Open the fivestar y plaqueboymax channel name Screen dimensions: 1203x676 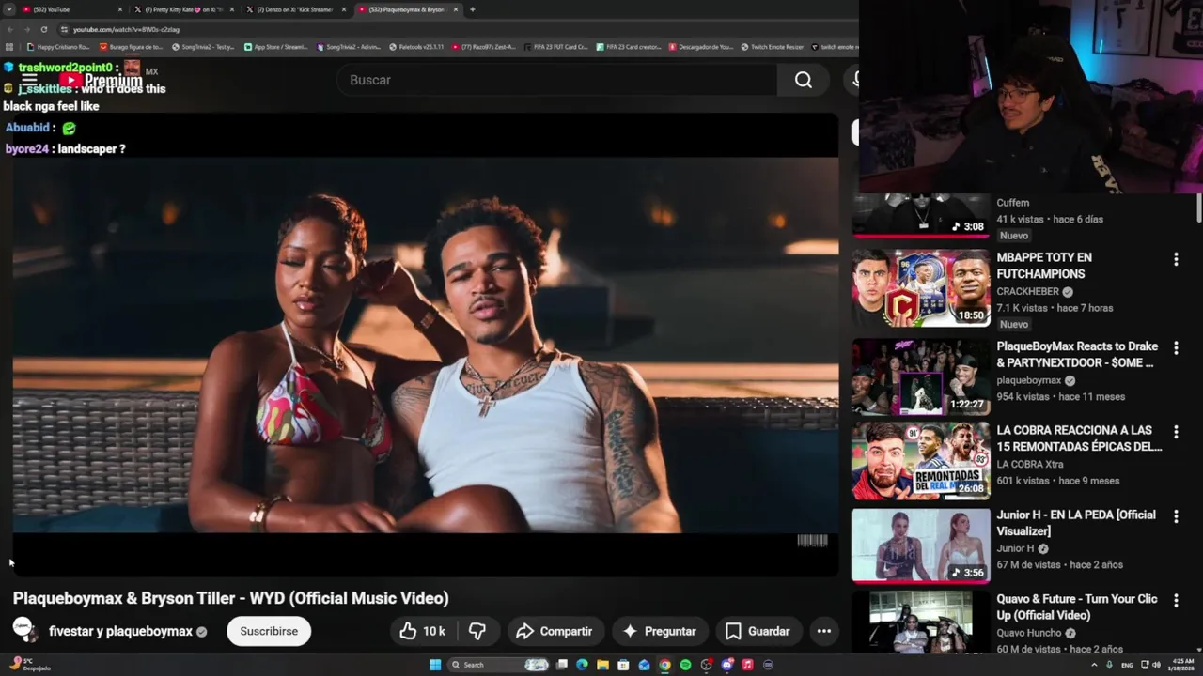click(120, 631)
